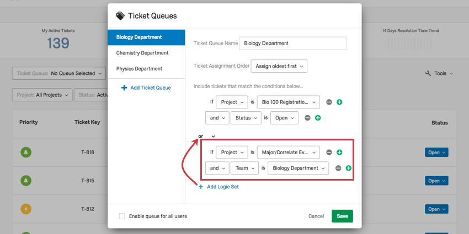Add condition after Status is Open row
This screenshot has height=234, width=469.
[x=318, y=118]
